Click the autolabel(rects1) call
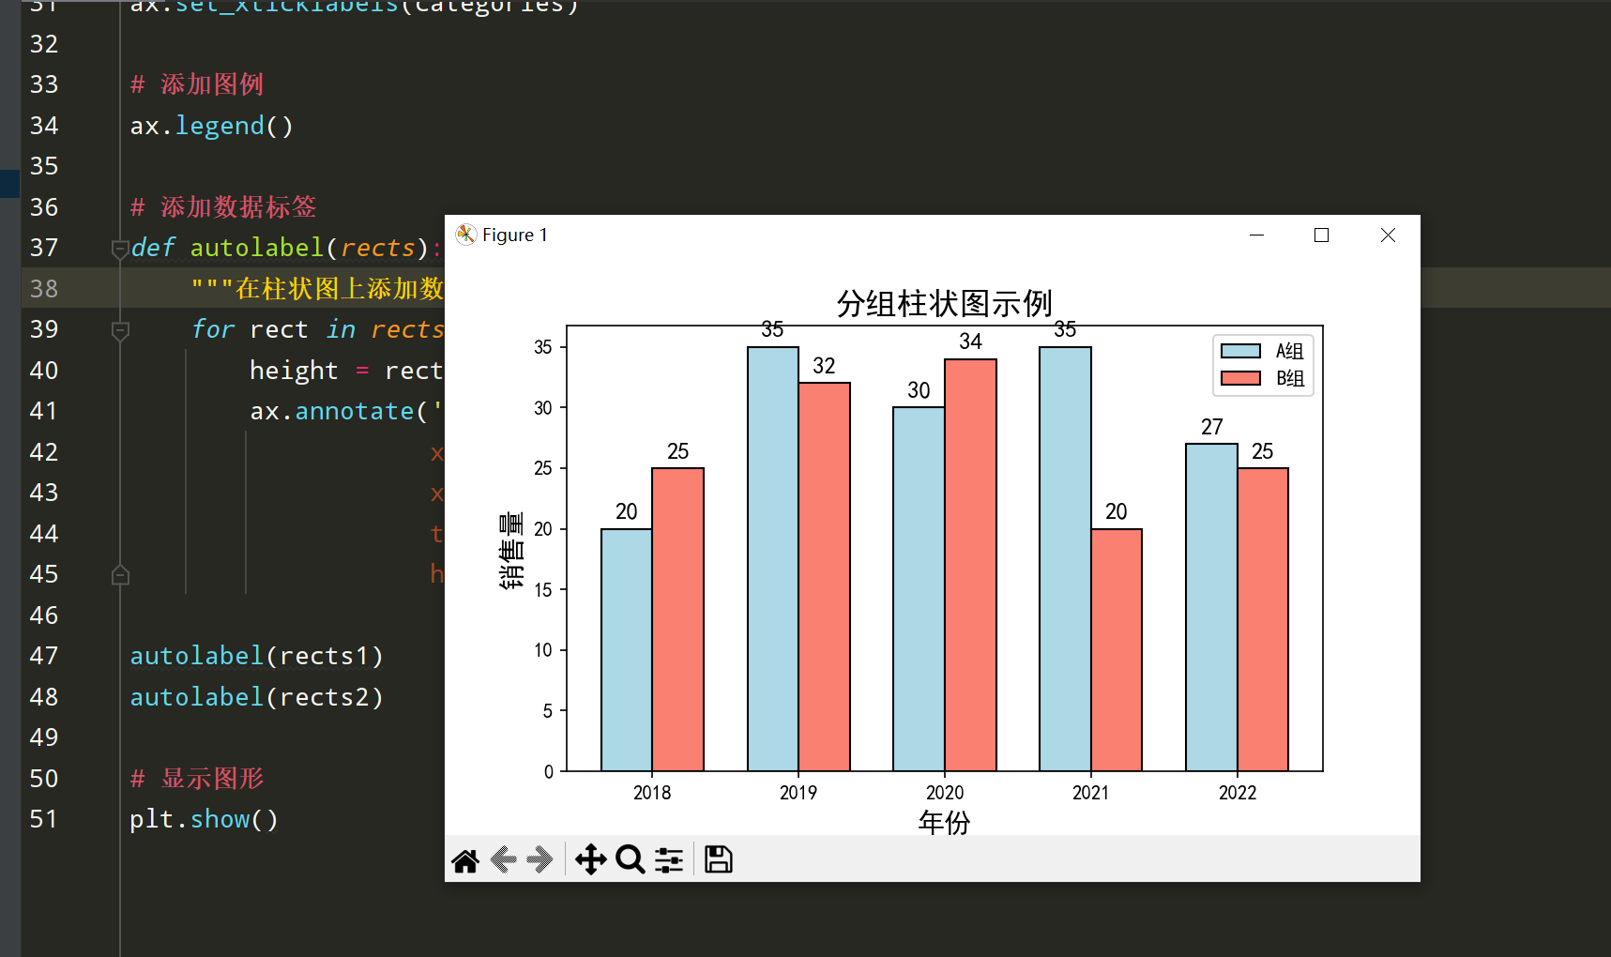 [x=257, y=656]
